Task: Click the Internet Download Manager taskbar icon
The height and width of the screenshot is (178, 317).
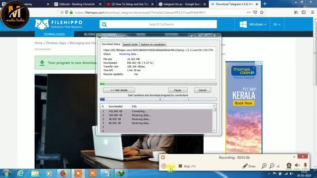Action: [x=121, y=174]
